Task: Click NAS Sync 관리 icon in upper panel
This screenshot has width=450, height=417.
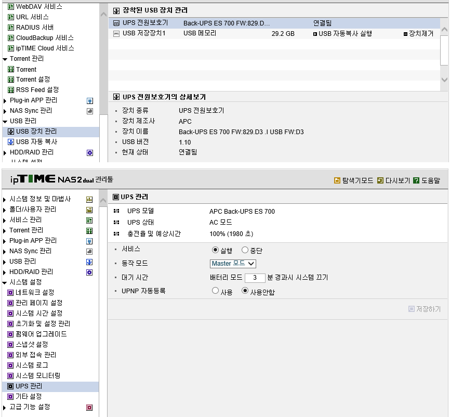Action: click(90, 111)
